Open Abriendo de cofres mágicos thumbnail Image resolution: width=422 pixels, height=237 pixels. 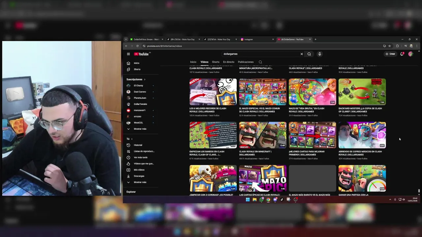tap(362, 135)
